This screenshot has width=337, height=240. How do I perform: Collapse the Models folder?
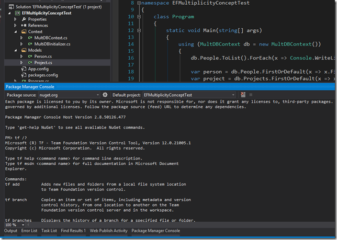16,50
